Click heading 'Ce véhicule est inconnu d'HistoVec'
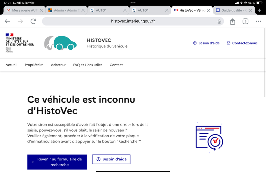This screenshot has width=266, height=174. (x=81, y=105)
